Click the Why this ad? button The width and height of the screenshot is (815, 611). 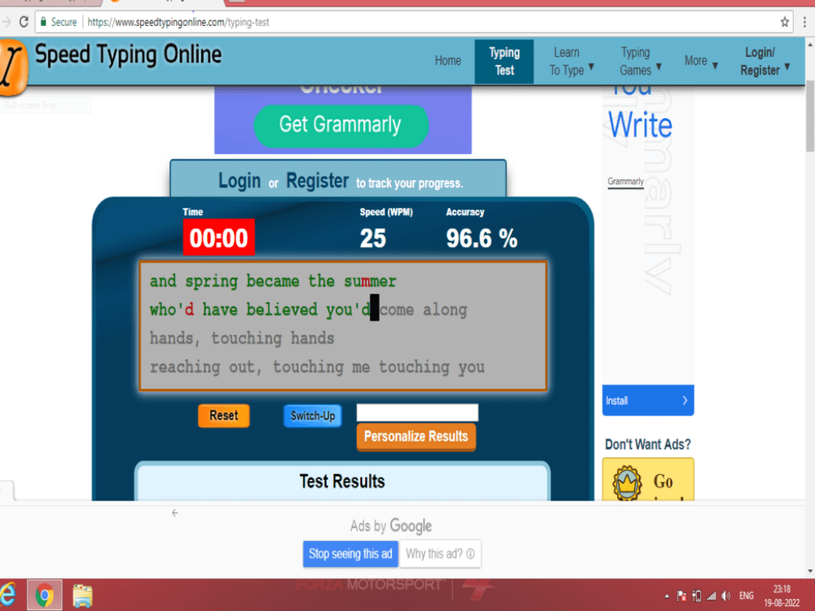[x=440, y=554]
